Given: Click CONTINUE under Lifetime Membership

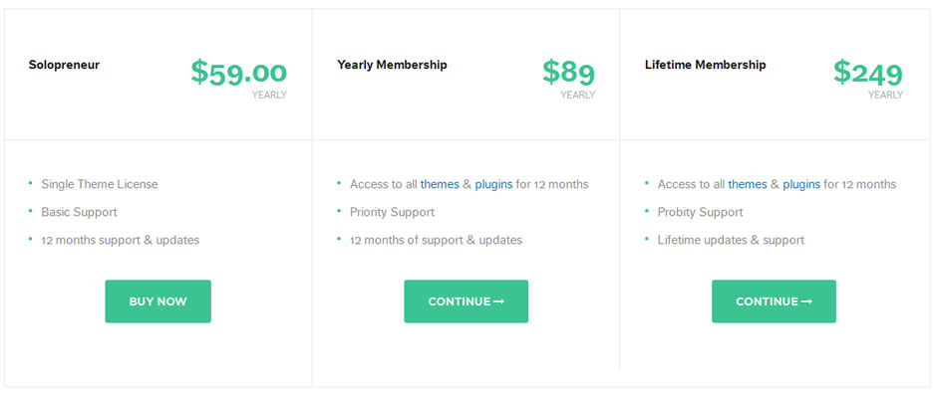Looking at the screenshot, I should pos(774,301).
